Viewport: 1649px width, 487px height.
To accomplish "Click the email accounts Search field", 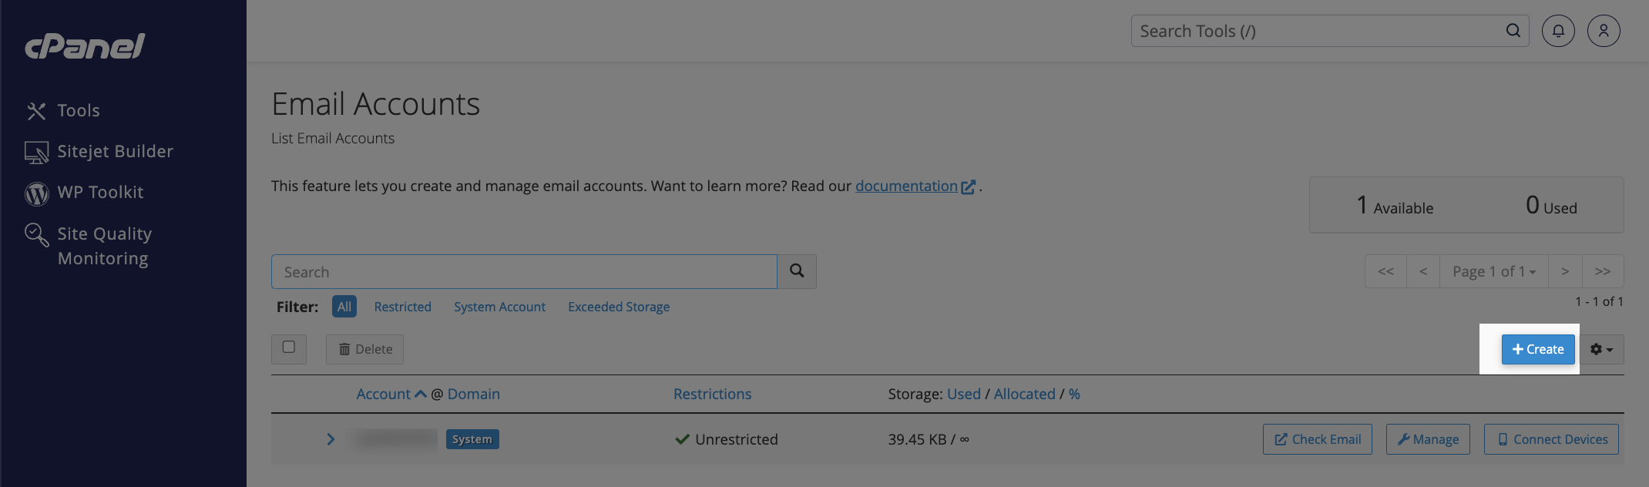I will click(524, 272).
